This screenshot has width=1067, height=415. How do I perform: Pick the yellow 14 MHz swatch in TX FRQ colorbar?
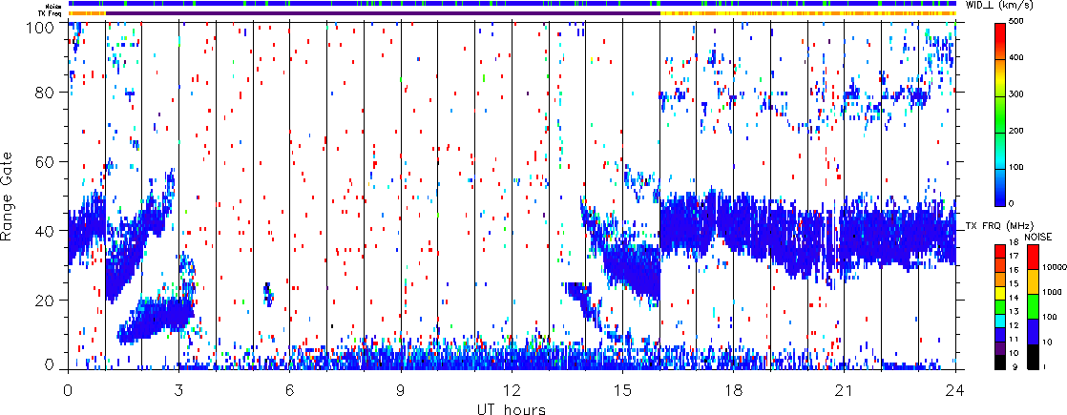coord(1000,293)
